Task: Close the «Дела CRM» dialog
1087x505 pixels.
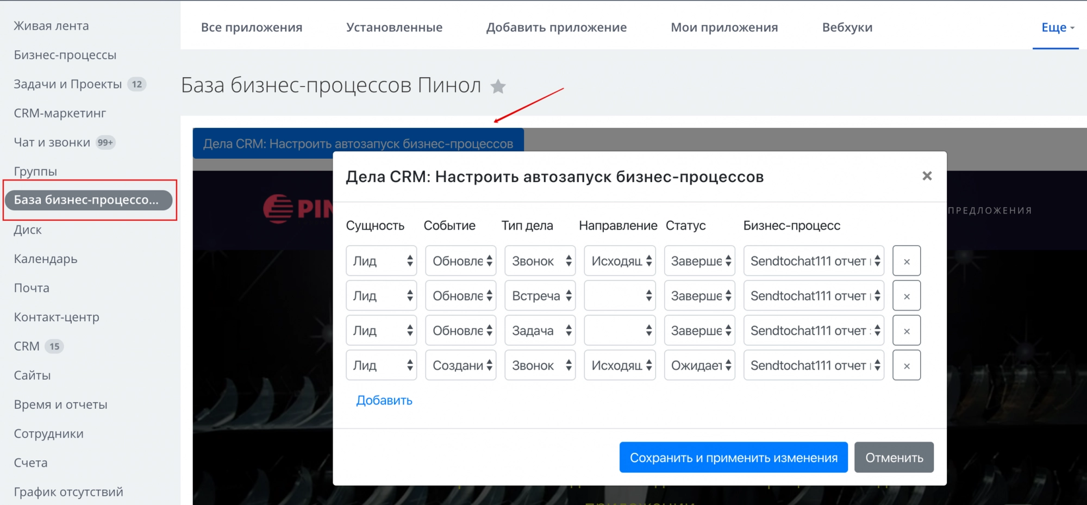Action: [x=927, y=176]
